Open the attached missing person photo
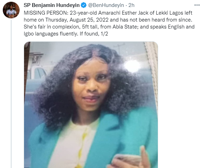Image resolution: width=200 pixels, height=168 pixels. click(91, 105)
